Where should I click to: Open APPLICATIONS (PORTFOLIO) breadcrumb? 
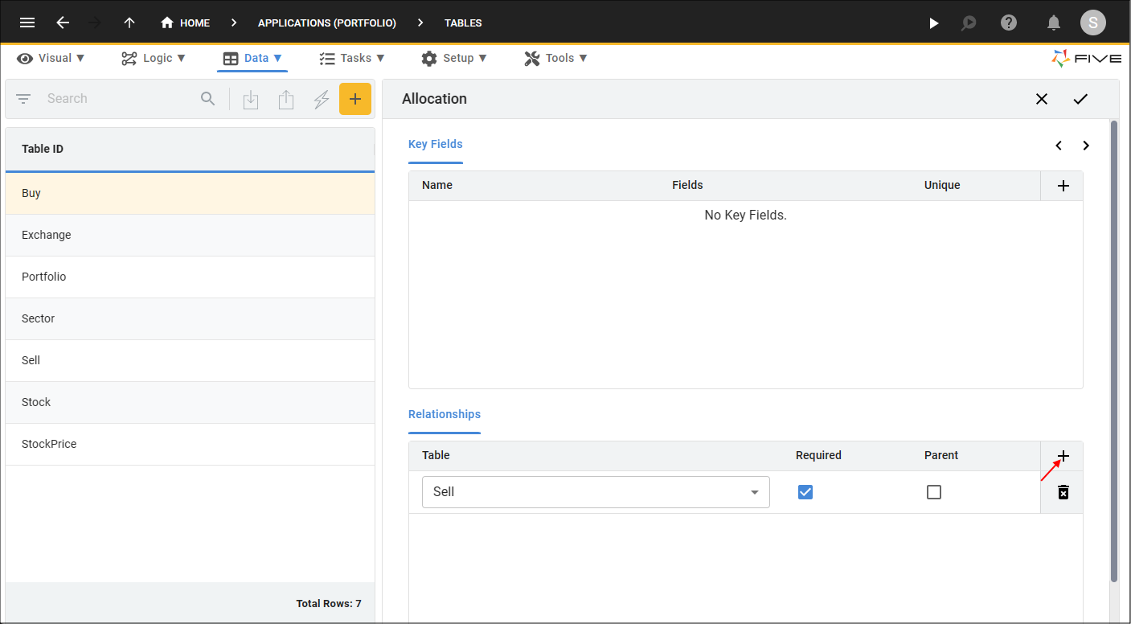point(327,23)
